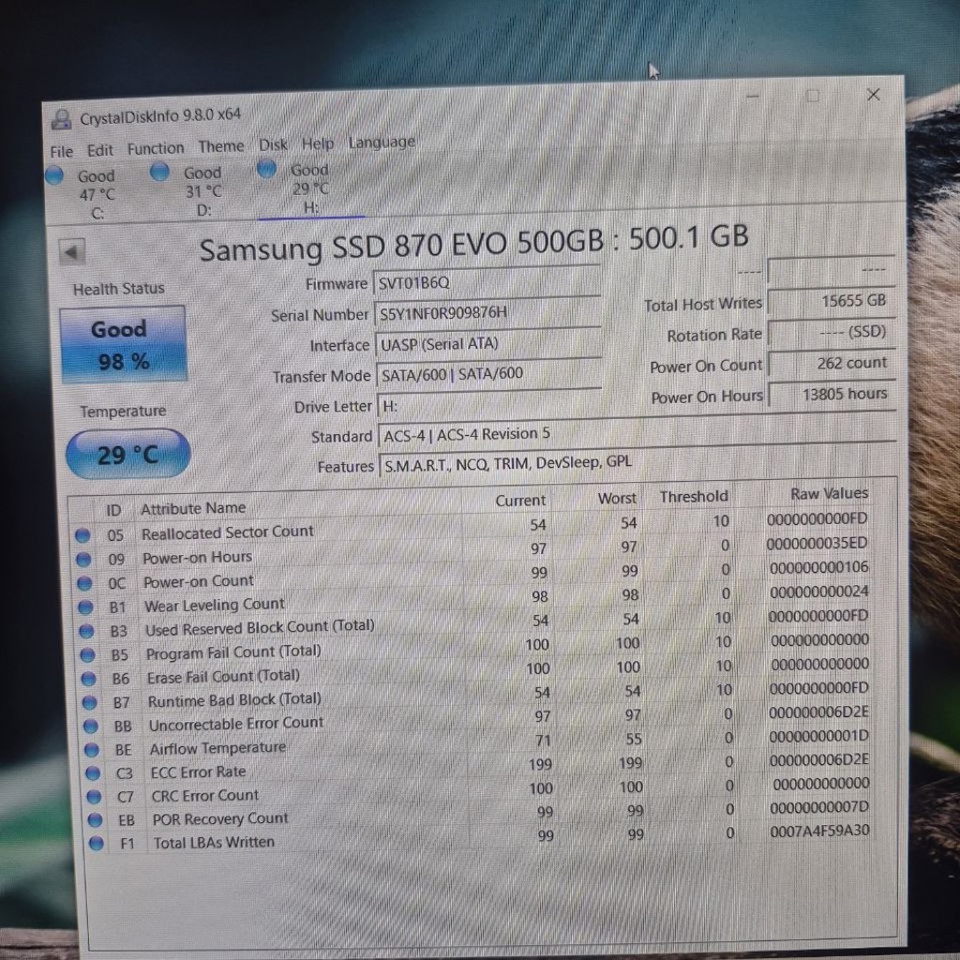Select the Total LBAs Written attribute name
960x960 pixels.
coord(214,843)
